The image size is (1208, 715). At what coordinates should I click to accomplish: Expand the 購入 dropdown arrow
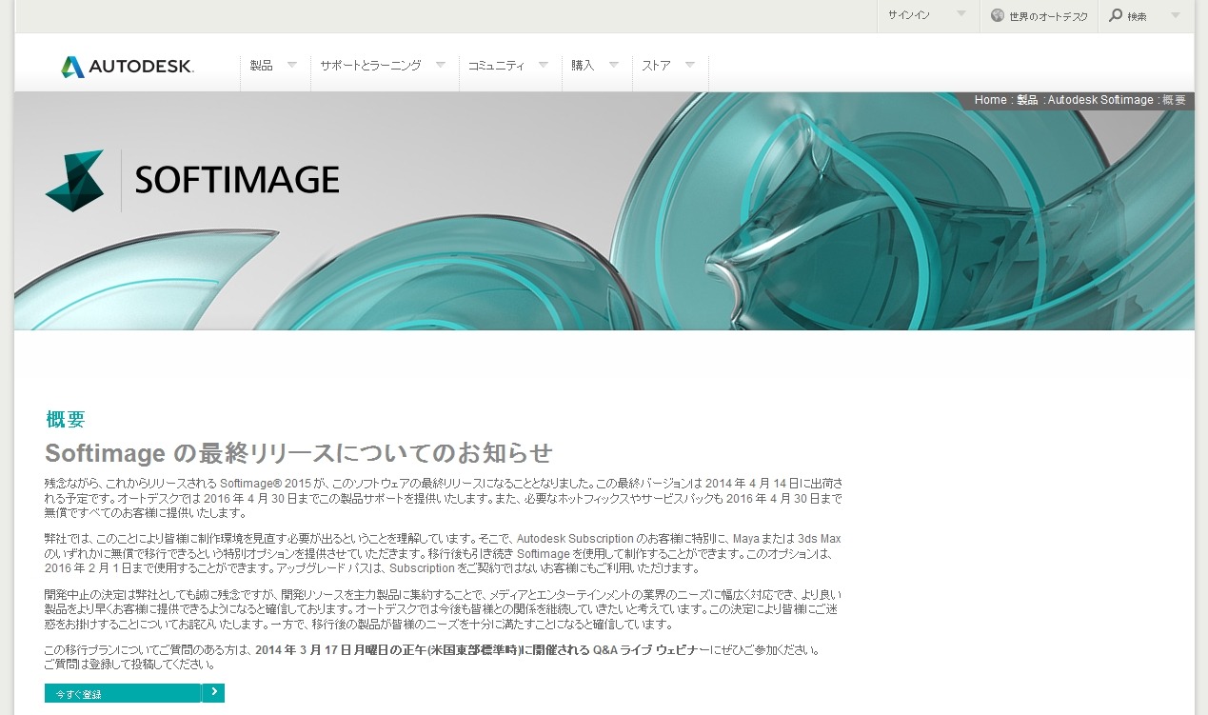coord(616,64)
